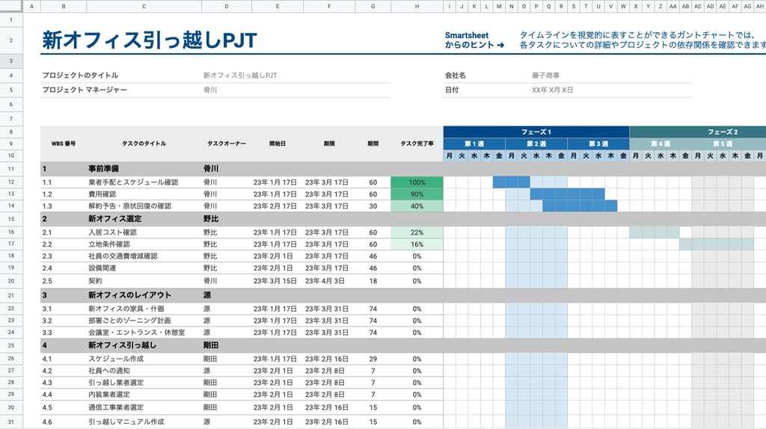
Task: Click the company name value 藤子商事
Action: [546, 75]
